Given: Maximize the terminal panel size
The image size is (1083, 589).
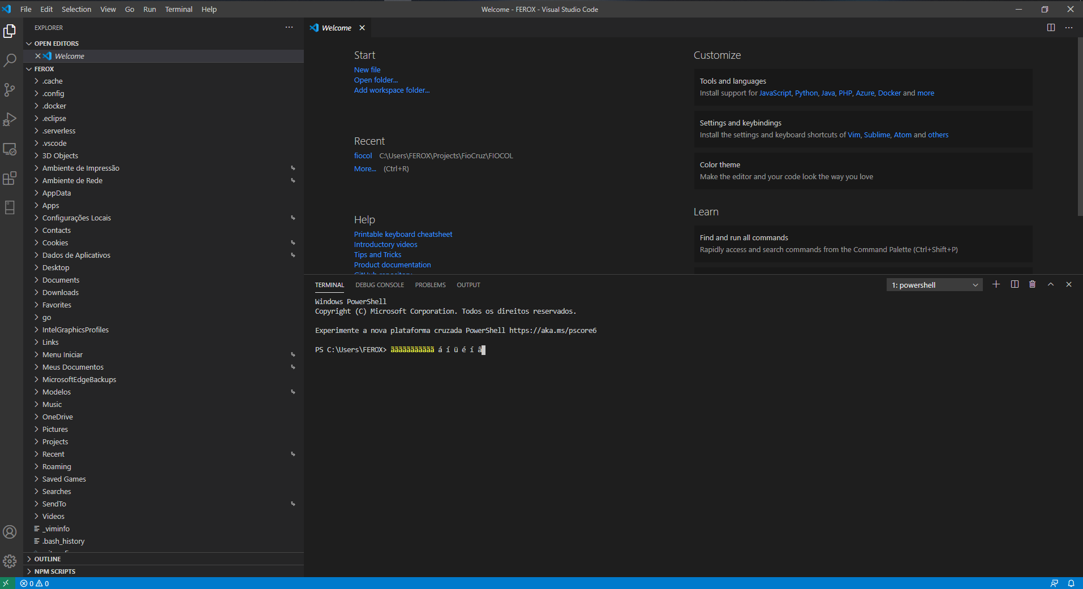Looking at the screenshot, I should click(x=1051, y=284).
